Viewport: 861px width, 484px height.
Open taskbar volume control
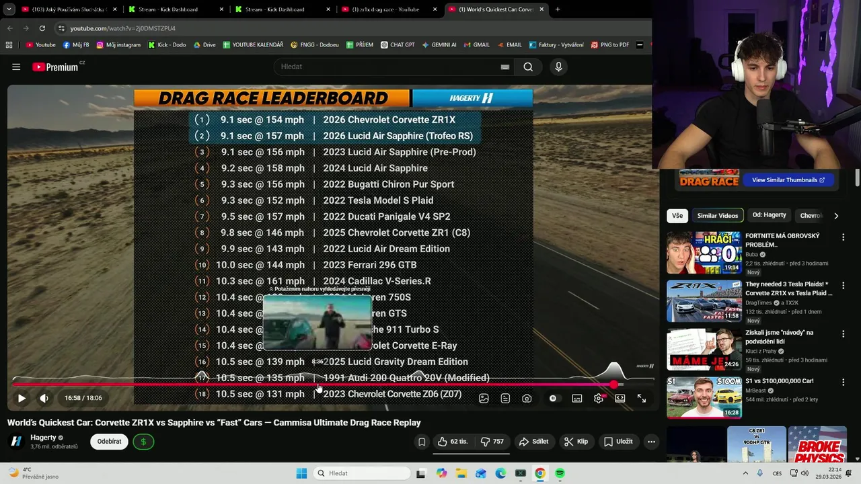[805, 473]
